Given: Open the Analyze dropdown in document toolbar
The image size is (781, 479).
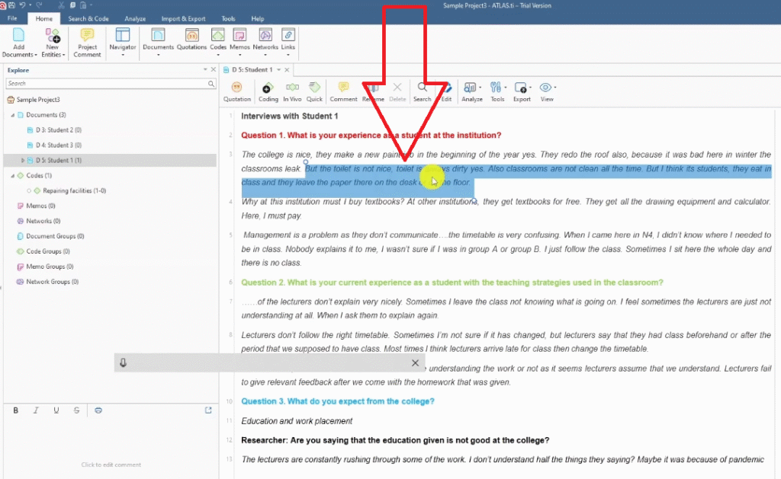Looking at the screenshot, I should [472, 91].
